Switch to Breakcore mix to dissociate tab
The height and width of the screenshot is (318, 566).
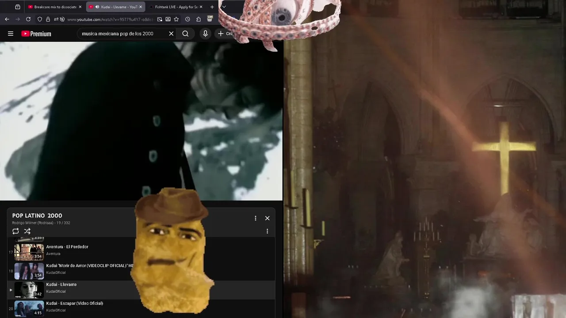[x=55, y=7]
